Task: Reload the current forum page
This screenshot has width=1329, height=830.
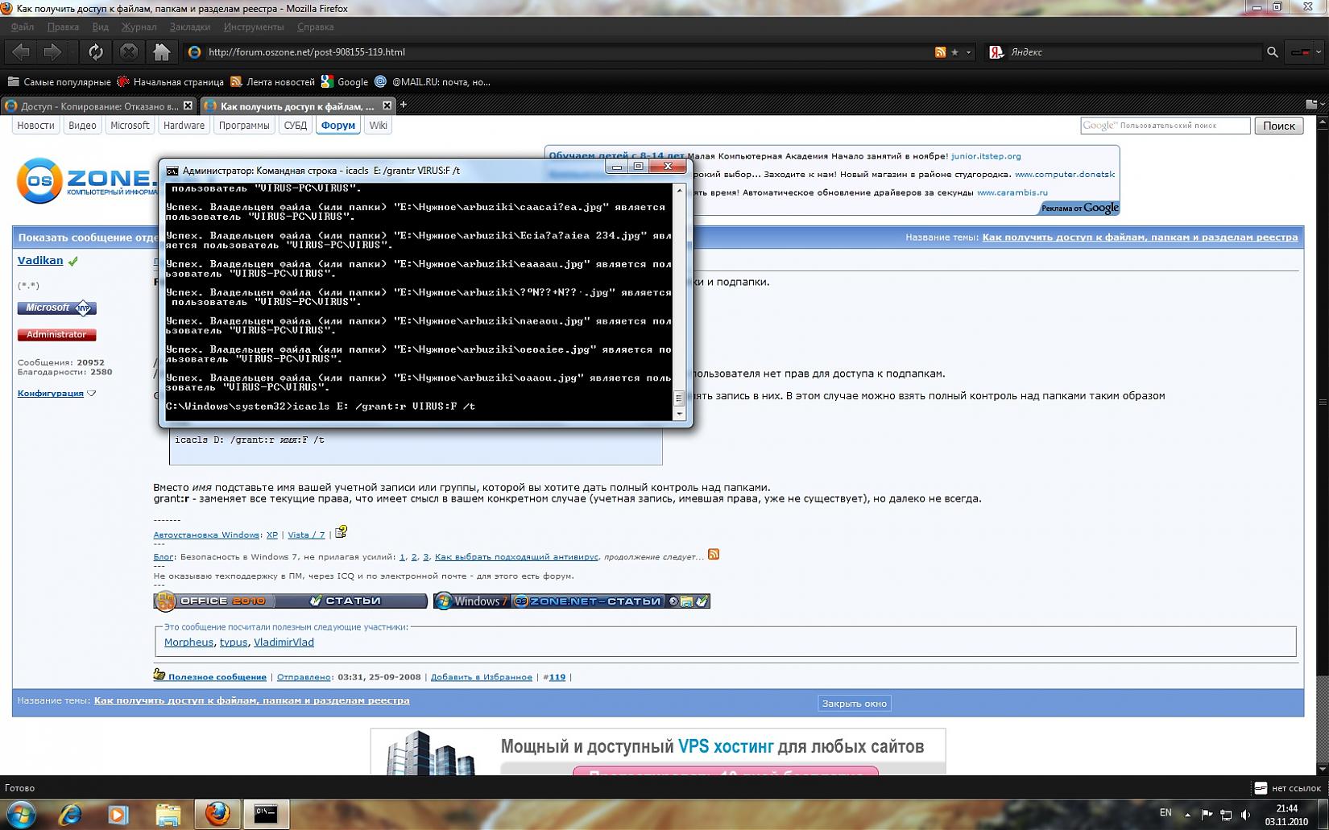Action: 96,52
